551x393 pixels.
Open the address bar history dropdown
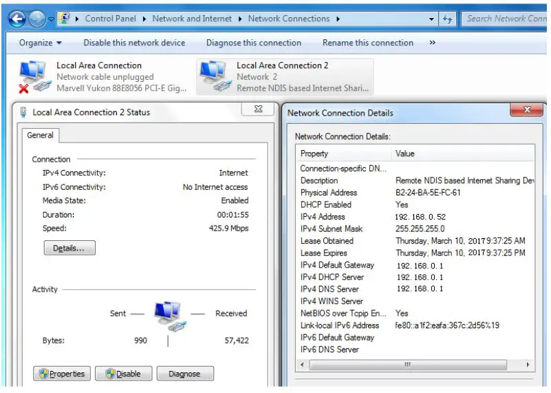pyautogui.click(x=431, y=19)
